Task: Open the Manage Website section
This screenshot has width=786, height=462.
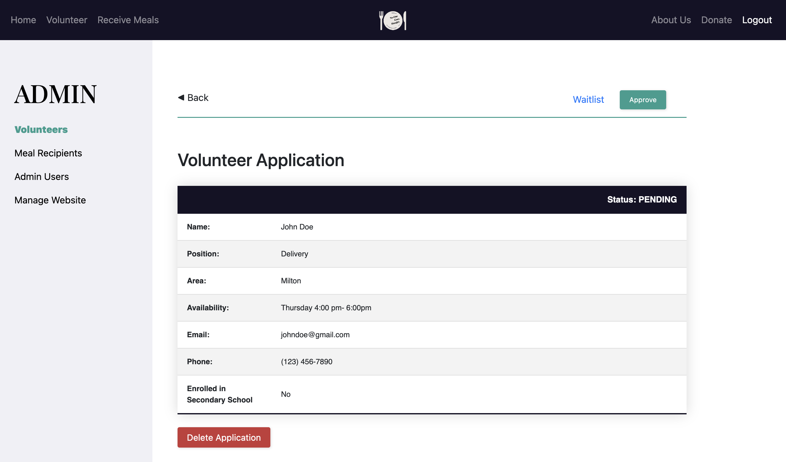Action: 50,200
